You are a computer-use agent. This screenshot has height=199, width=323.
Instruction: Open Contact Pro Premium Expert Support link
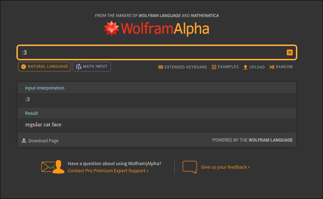click(108, 171)
